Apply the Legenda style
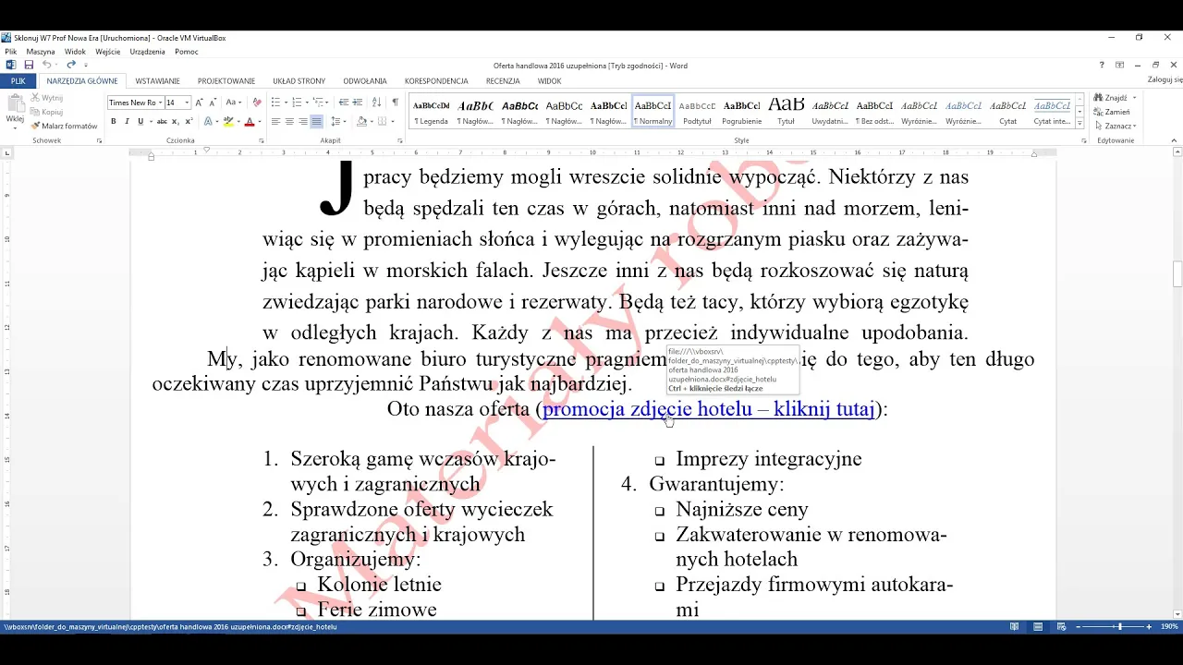The height and width of the screenshot is (665, 1183). 432,111
